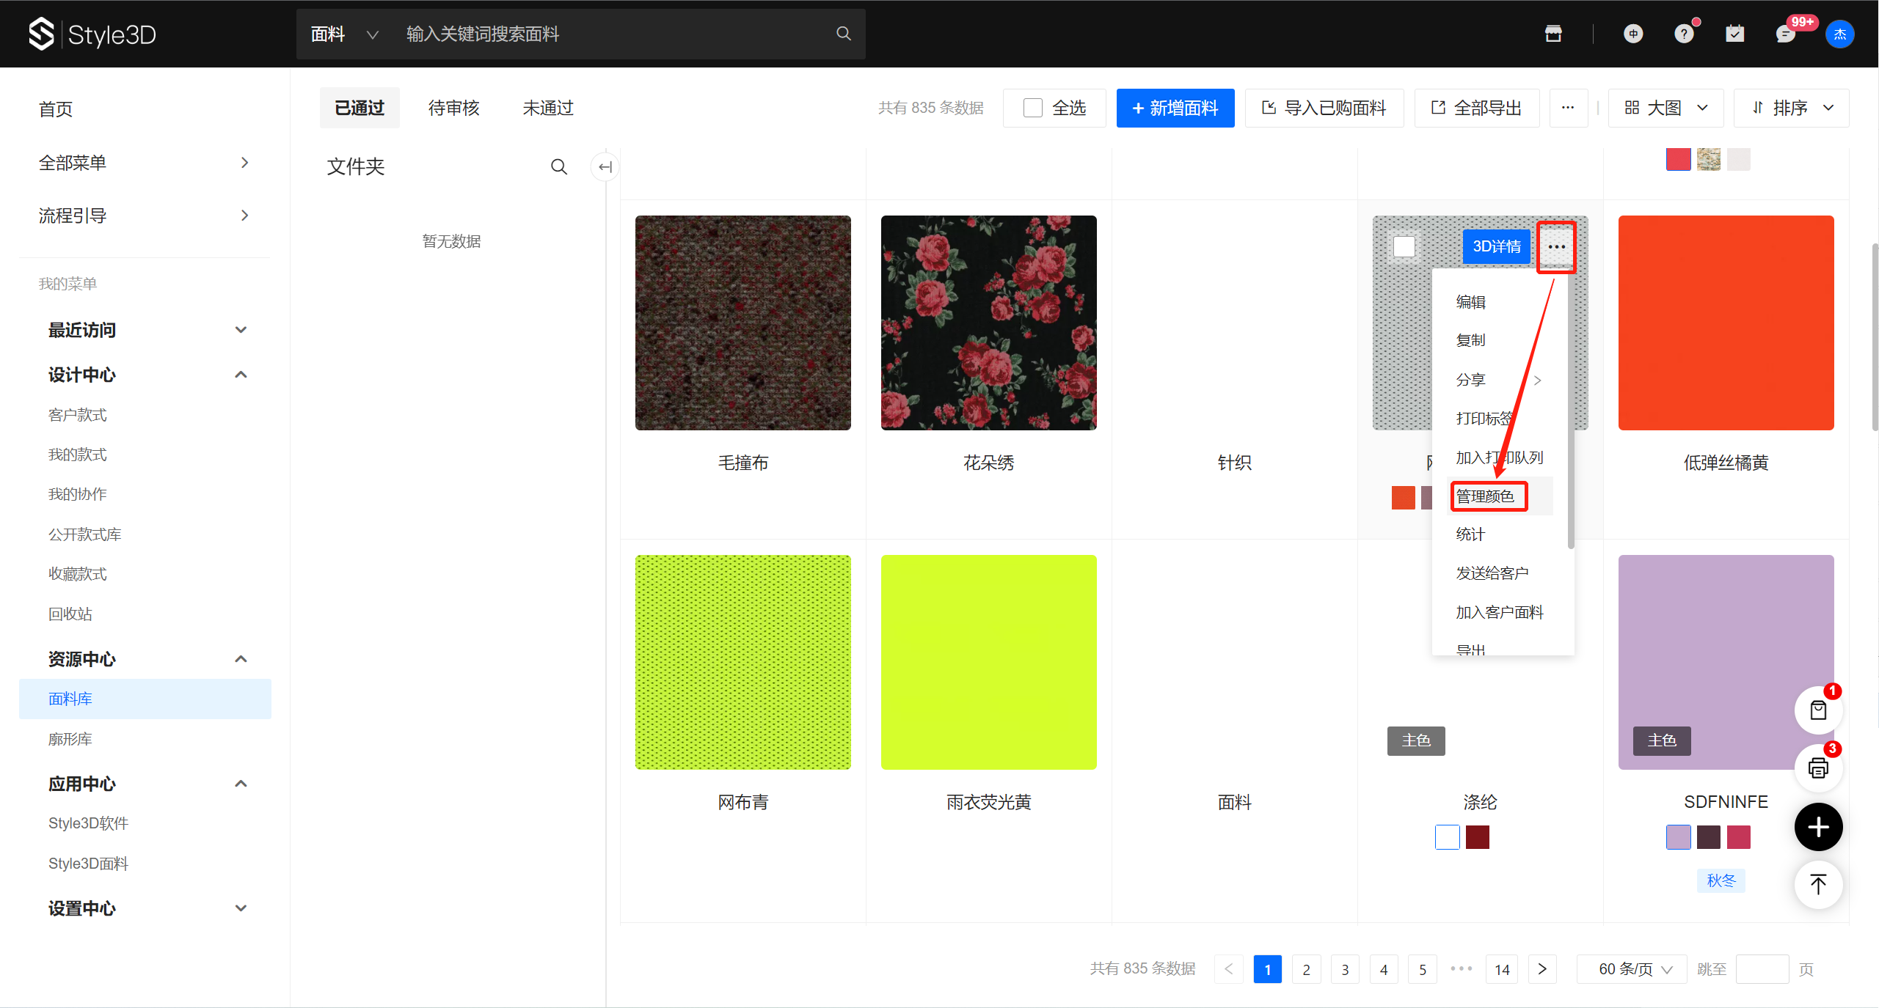Click the black floating plus button

coord(1818,827)
